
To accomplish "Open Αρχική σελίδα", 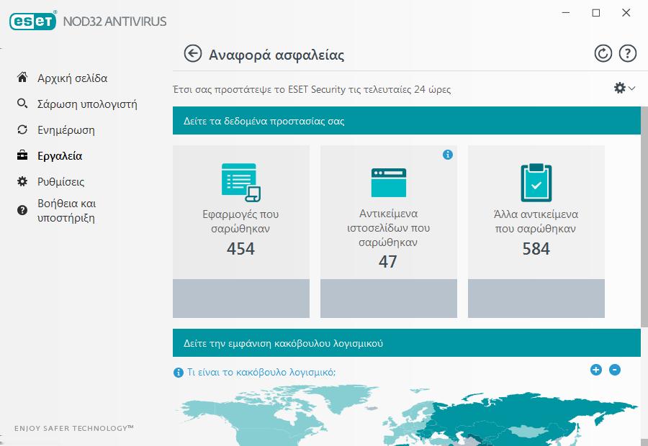I will (72, 78).
